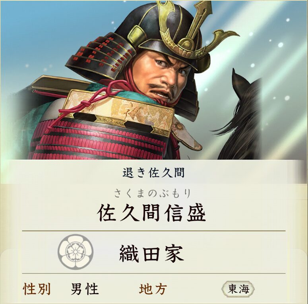Click the nickname title 退き佐久間
This screenshot has height=304, width=308.
pos(153,172)
